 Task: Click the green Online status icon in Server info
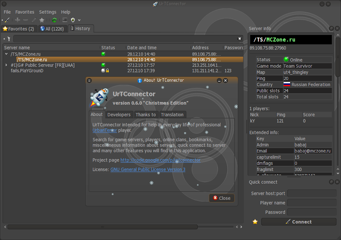(286, 59)
